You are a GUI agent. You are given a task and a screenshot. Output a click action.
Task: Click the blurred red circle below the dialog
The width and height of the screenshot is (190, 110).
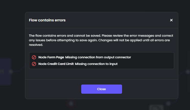[71, 104]
